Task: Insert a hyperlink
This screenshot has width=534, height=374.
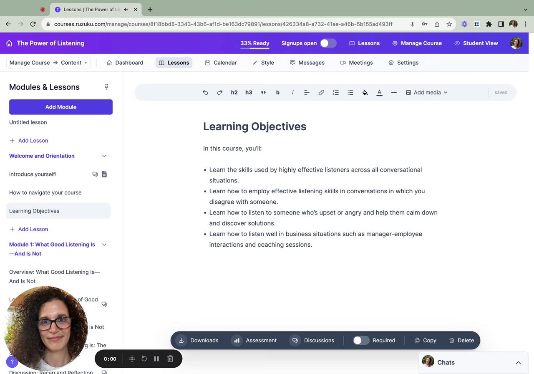Action: click(321, 93)
